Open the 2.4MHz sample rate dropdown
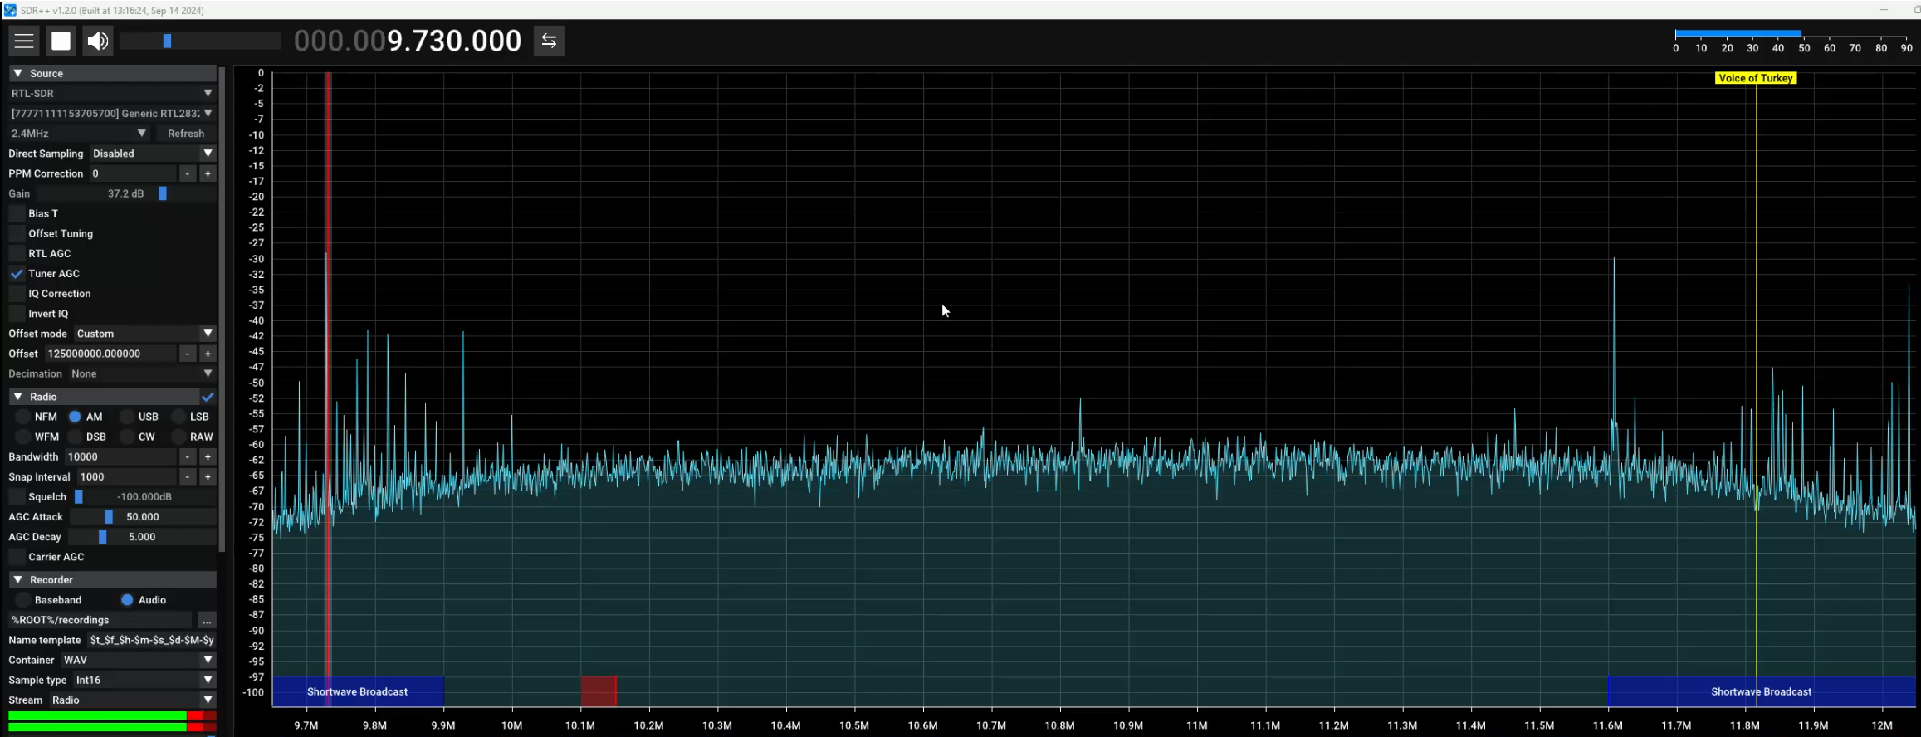 (79, 134)
